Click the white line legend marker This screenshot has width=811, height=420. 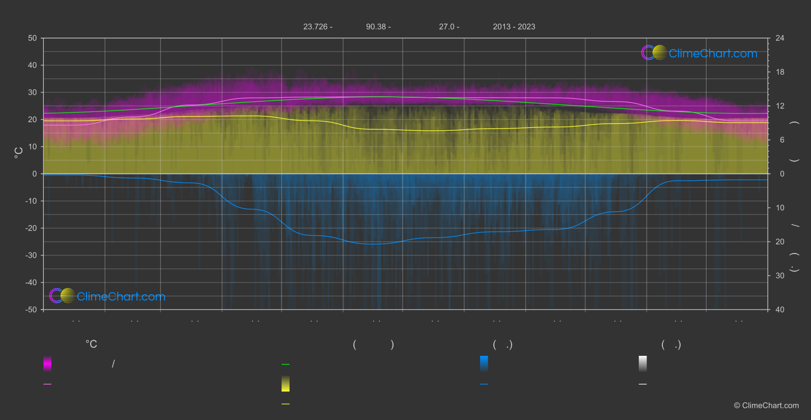tap(643, 384)
